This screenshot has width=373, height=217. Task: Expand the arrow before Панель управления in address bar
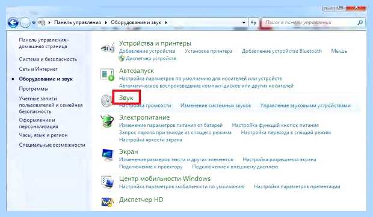(49, 23)
